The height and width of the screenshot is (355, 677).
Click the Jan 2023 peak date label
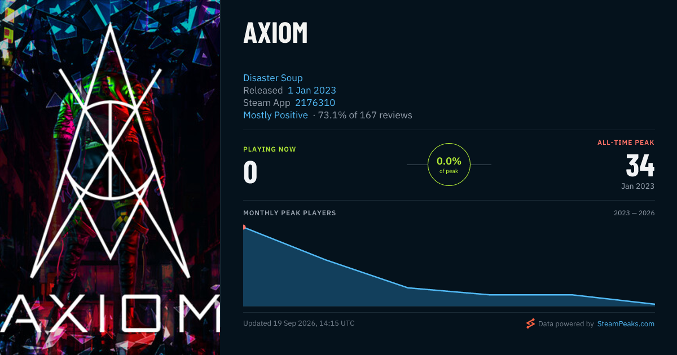pyautogui.click(x=638, y=186)
